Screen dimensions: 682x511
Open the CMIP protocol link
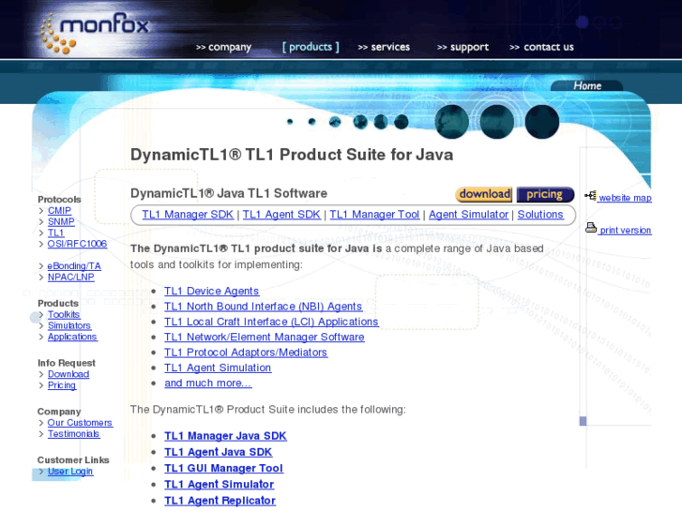point(59,210)
